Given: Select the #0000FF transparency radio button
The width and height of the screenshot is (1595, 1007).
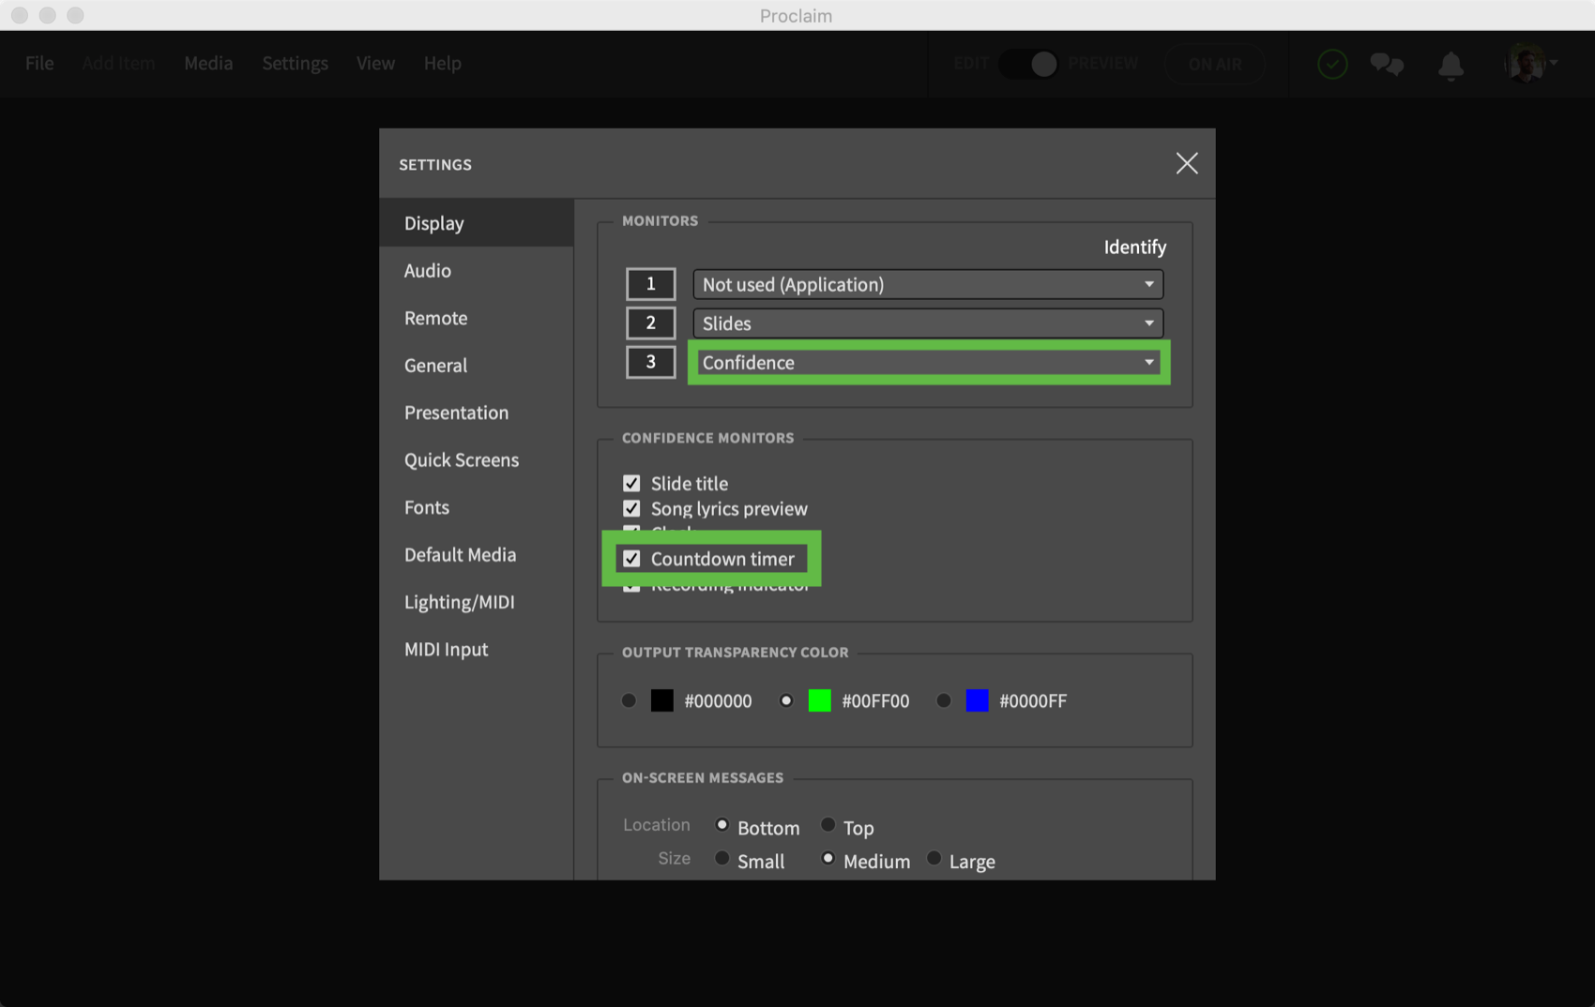Looking at the screenshot, I should point(944,700).
